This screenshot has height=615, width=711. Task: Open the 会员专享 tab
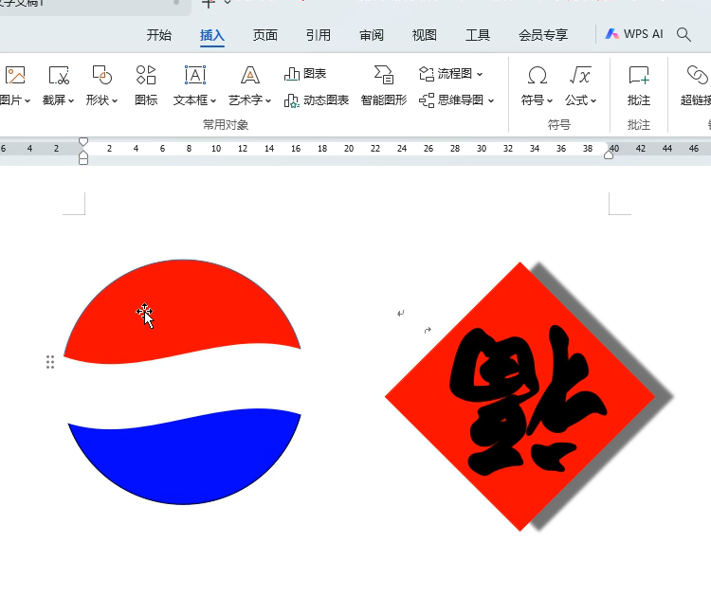(x=543, y=35)
